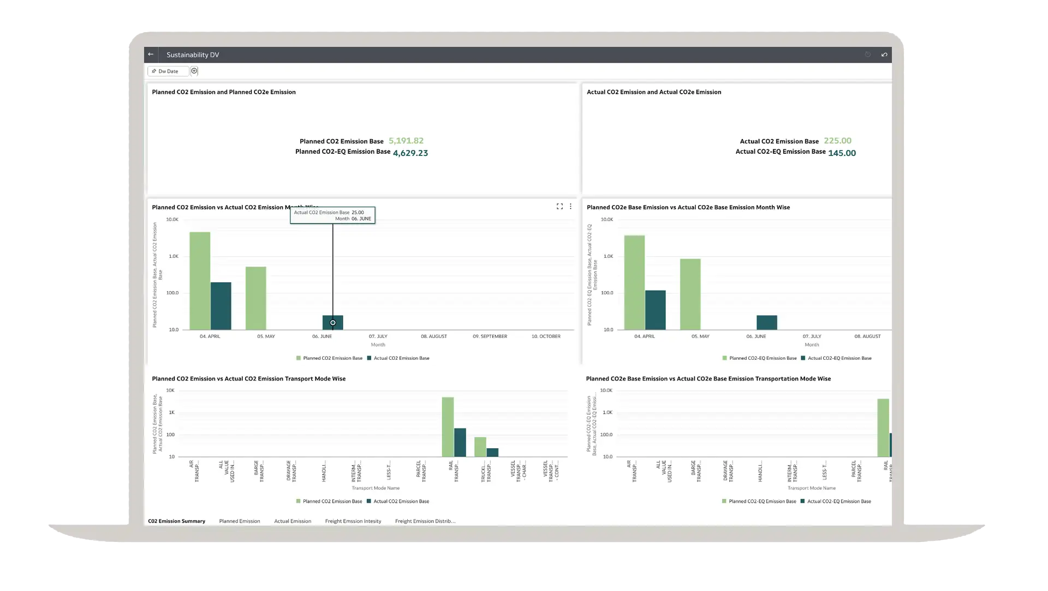This screenshot has height=591, width=1048.
Task: Click the Planned CO2 Emission Base value 5,191.82
Action: coord(406,141)
